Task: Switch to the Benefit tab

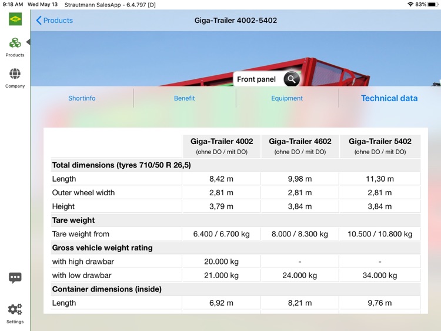Action: 184,98
